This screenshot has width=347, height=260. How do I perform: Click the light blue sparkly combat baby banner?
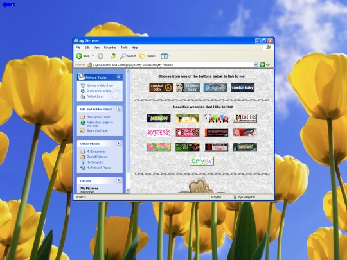click(x=215, y=87)
